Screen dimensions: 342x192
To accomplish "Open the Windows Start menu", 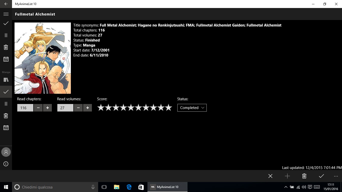I will tap(6, 187).
